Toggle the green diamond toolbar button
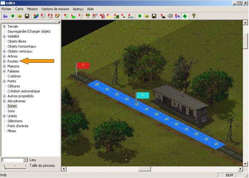The height and width of the screenshot is (178, 249). point(184,16)
